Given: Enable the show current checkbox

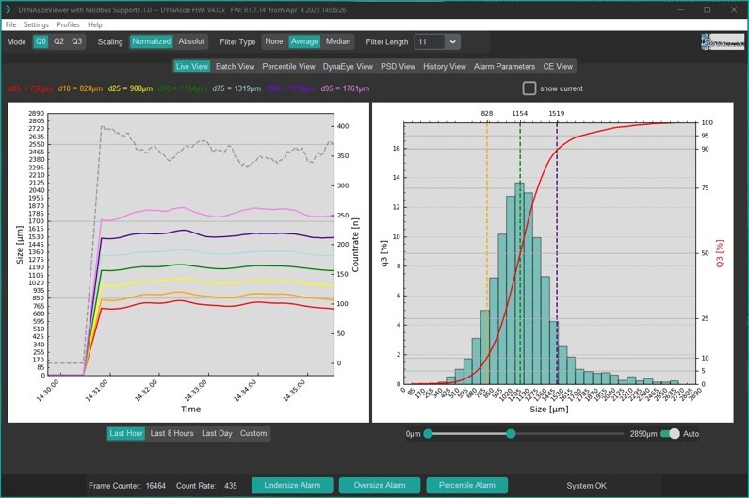Looking at the screenshot, I should tap(529, 88).
